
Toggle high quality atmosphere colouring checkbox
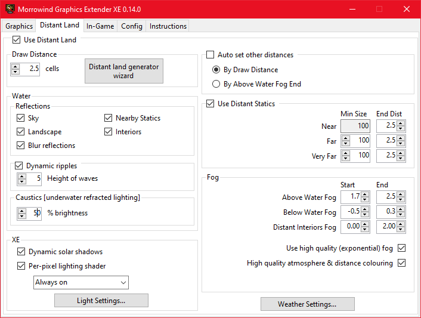[402, 263]
